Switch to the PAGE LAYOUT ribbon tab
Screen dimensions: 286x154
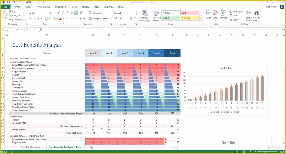click(43, 6)
